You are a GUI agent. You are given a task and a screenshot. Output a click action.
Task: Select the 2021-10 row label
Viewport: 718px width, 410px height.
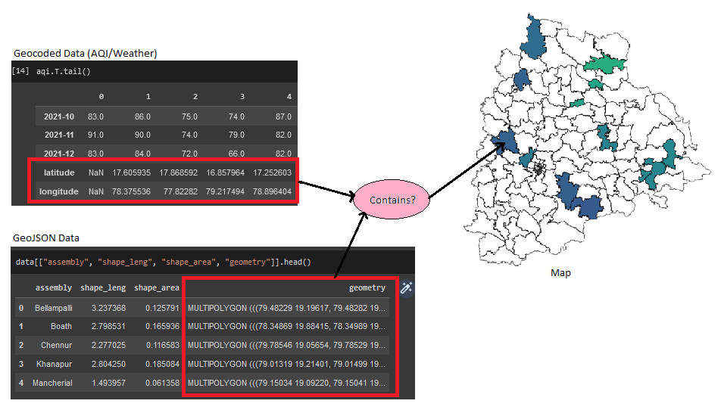click(59, 116)
